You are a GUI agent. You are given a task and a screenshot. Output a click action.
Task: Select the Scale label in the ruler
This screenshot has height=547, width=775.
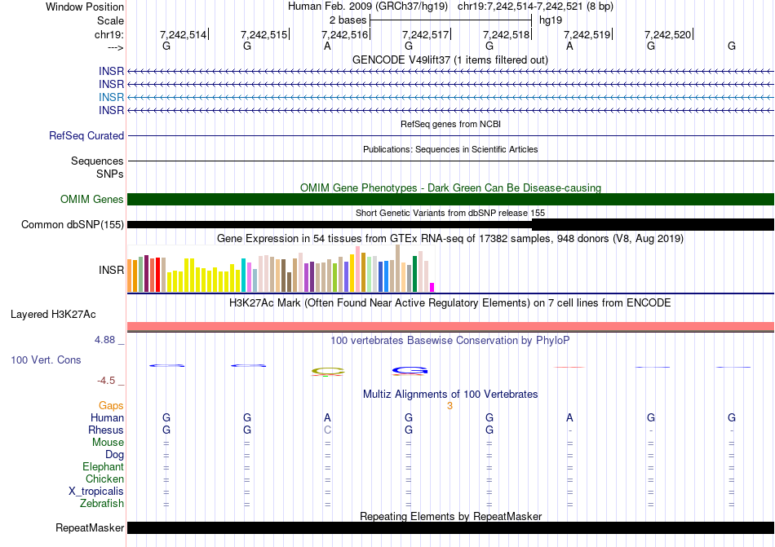pyautogui.click(x=110, y=20)
